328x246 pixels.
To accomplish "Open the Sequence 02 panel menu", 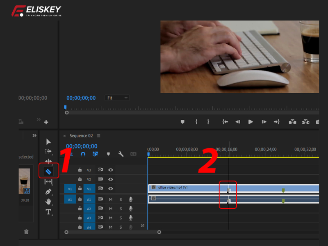I will [98, 136].
